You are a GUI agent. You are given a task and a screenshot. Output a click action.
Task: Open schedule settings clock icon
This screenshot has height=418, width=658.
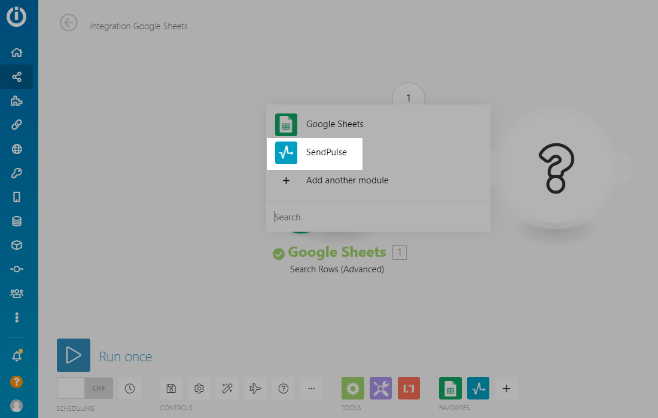coord(130,388)
